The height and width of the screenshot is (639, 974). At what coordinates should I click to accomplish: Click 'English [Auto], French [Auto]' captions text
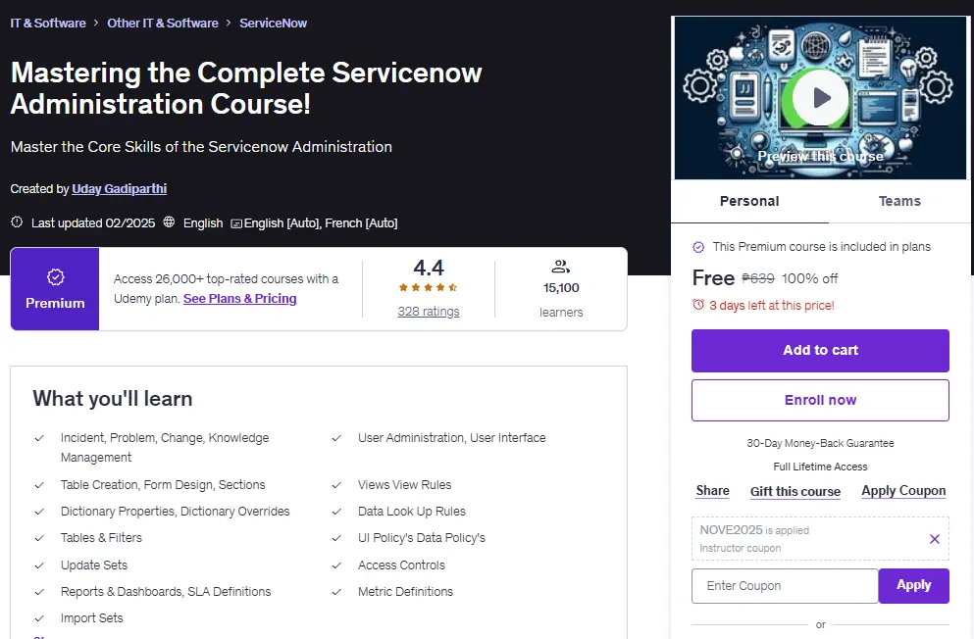[321, 222]
